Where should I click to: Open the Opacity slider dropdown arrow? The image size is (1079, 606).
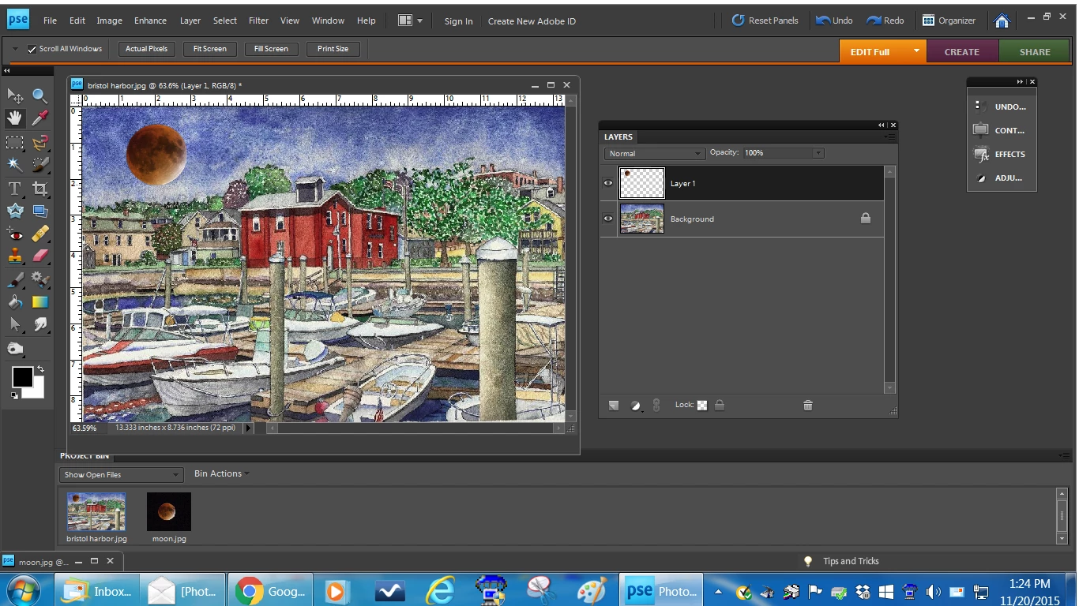(x=818, y=153)
